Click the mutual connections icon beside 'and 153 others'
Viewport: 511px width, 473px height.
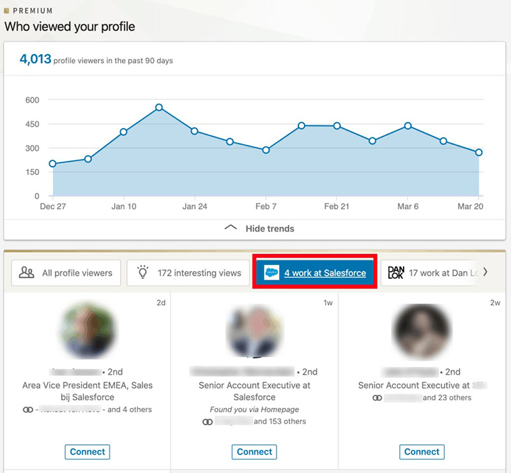[x=208, y=422]
